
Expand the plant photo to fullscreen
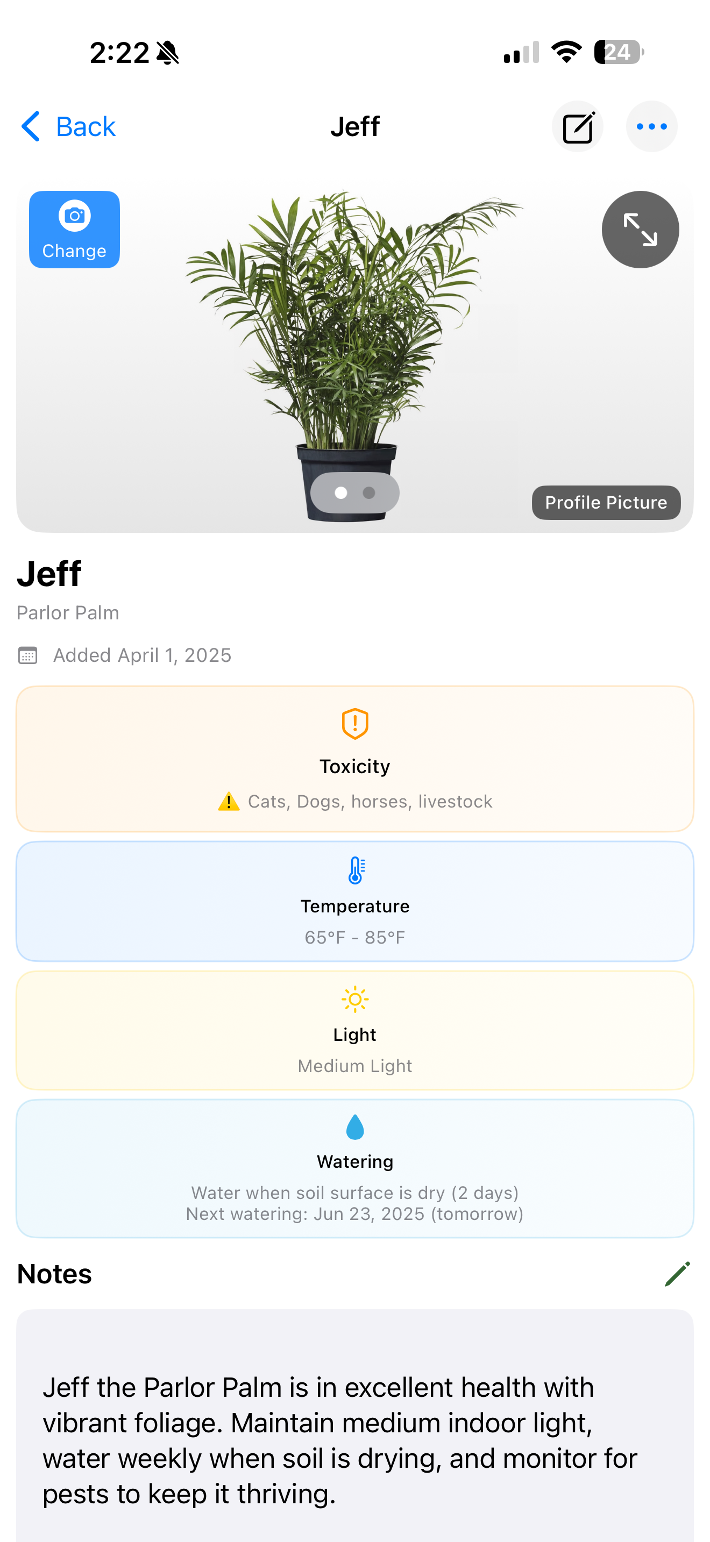[x=640, y=229]
